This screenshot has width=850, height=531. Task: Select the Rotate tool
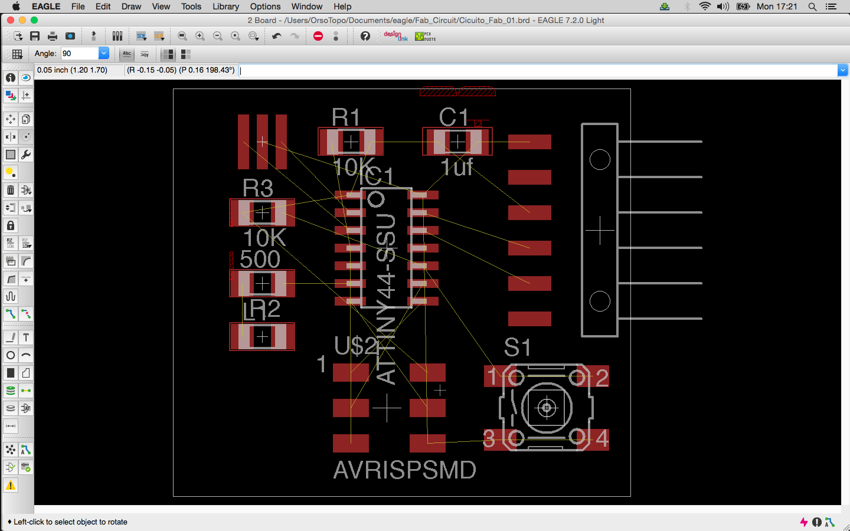(26, 137)
